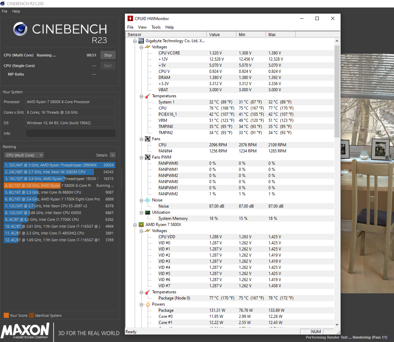Screen dimensions: 394x342
Task: Click the Start button for Single Core
Action: tap(108, 66)
